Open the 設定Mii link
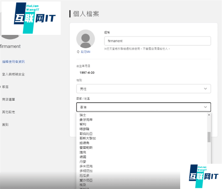 (x=85, y=52)
